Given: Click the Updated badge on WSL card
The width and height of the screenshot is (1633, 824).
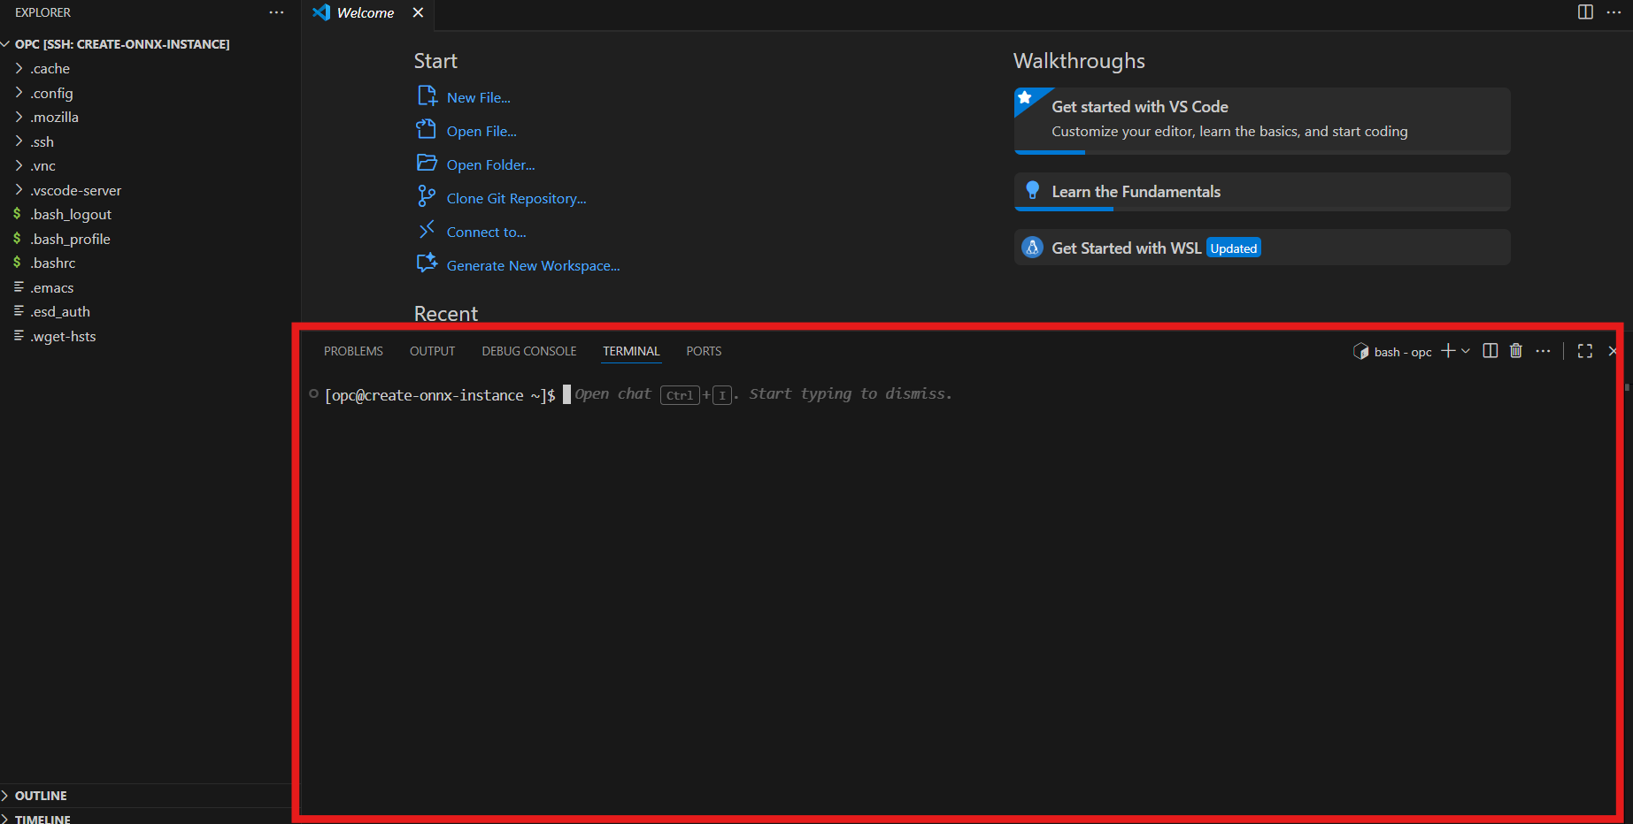Looking at the screenshot, I should coord(1234,248).
